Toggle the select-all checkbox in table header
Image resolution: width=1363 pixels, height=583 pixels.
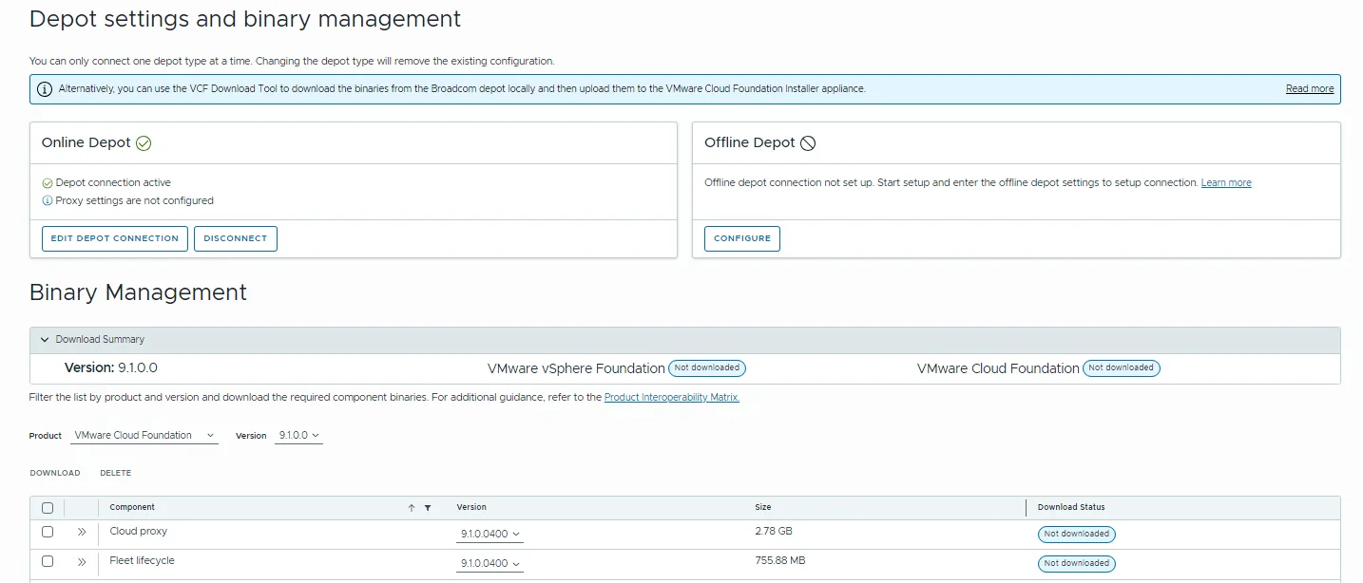(x=48, y=508)
